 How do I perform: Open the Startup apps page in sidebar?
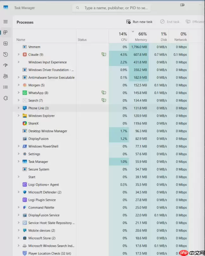coord(6,65)
